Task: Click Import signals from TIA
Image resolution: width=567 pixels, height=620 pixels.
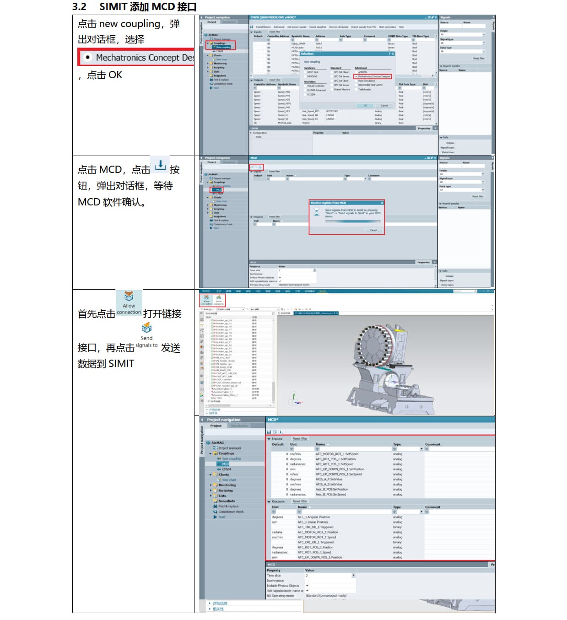Action: [364, 27]
